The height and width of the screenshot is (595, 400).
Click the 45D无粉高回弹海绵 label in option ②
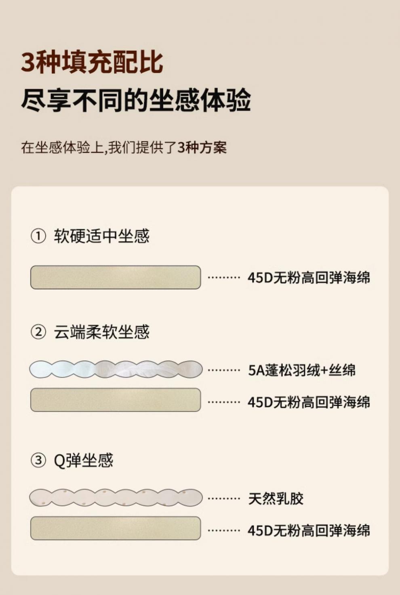point(309,402)
